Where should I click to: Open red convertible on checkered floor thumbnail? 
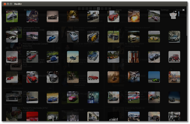tap(32, 77)
